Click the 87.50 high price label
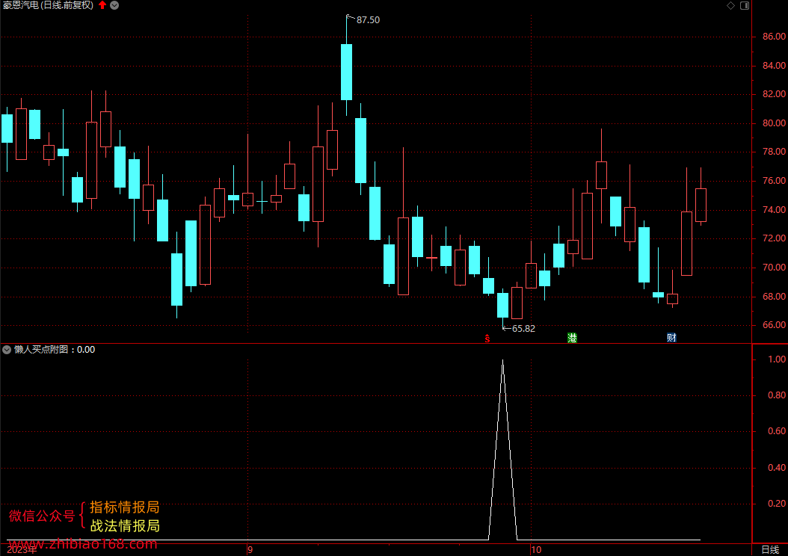Viewport: 788px width, 556px height. point(368,20)
